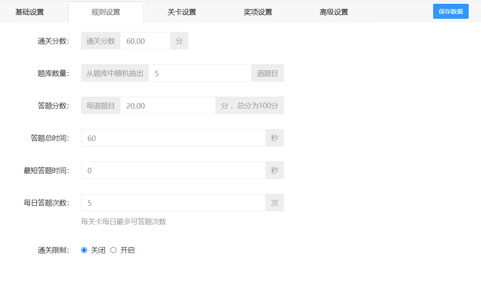
Task: Switch to the 规则设置 tab
Action: [106, 12]
